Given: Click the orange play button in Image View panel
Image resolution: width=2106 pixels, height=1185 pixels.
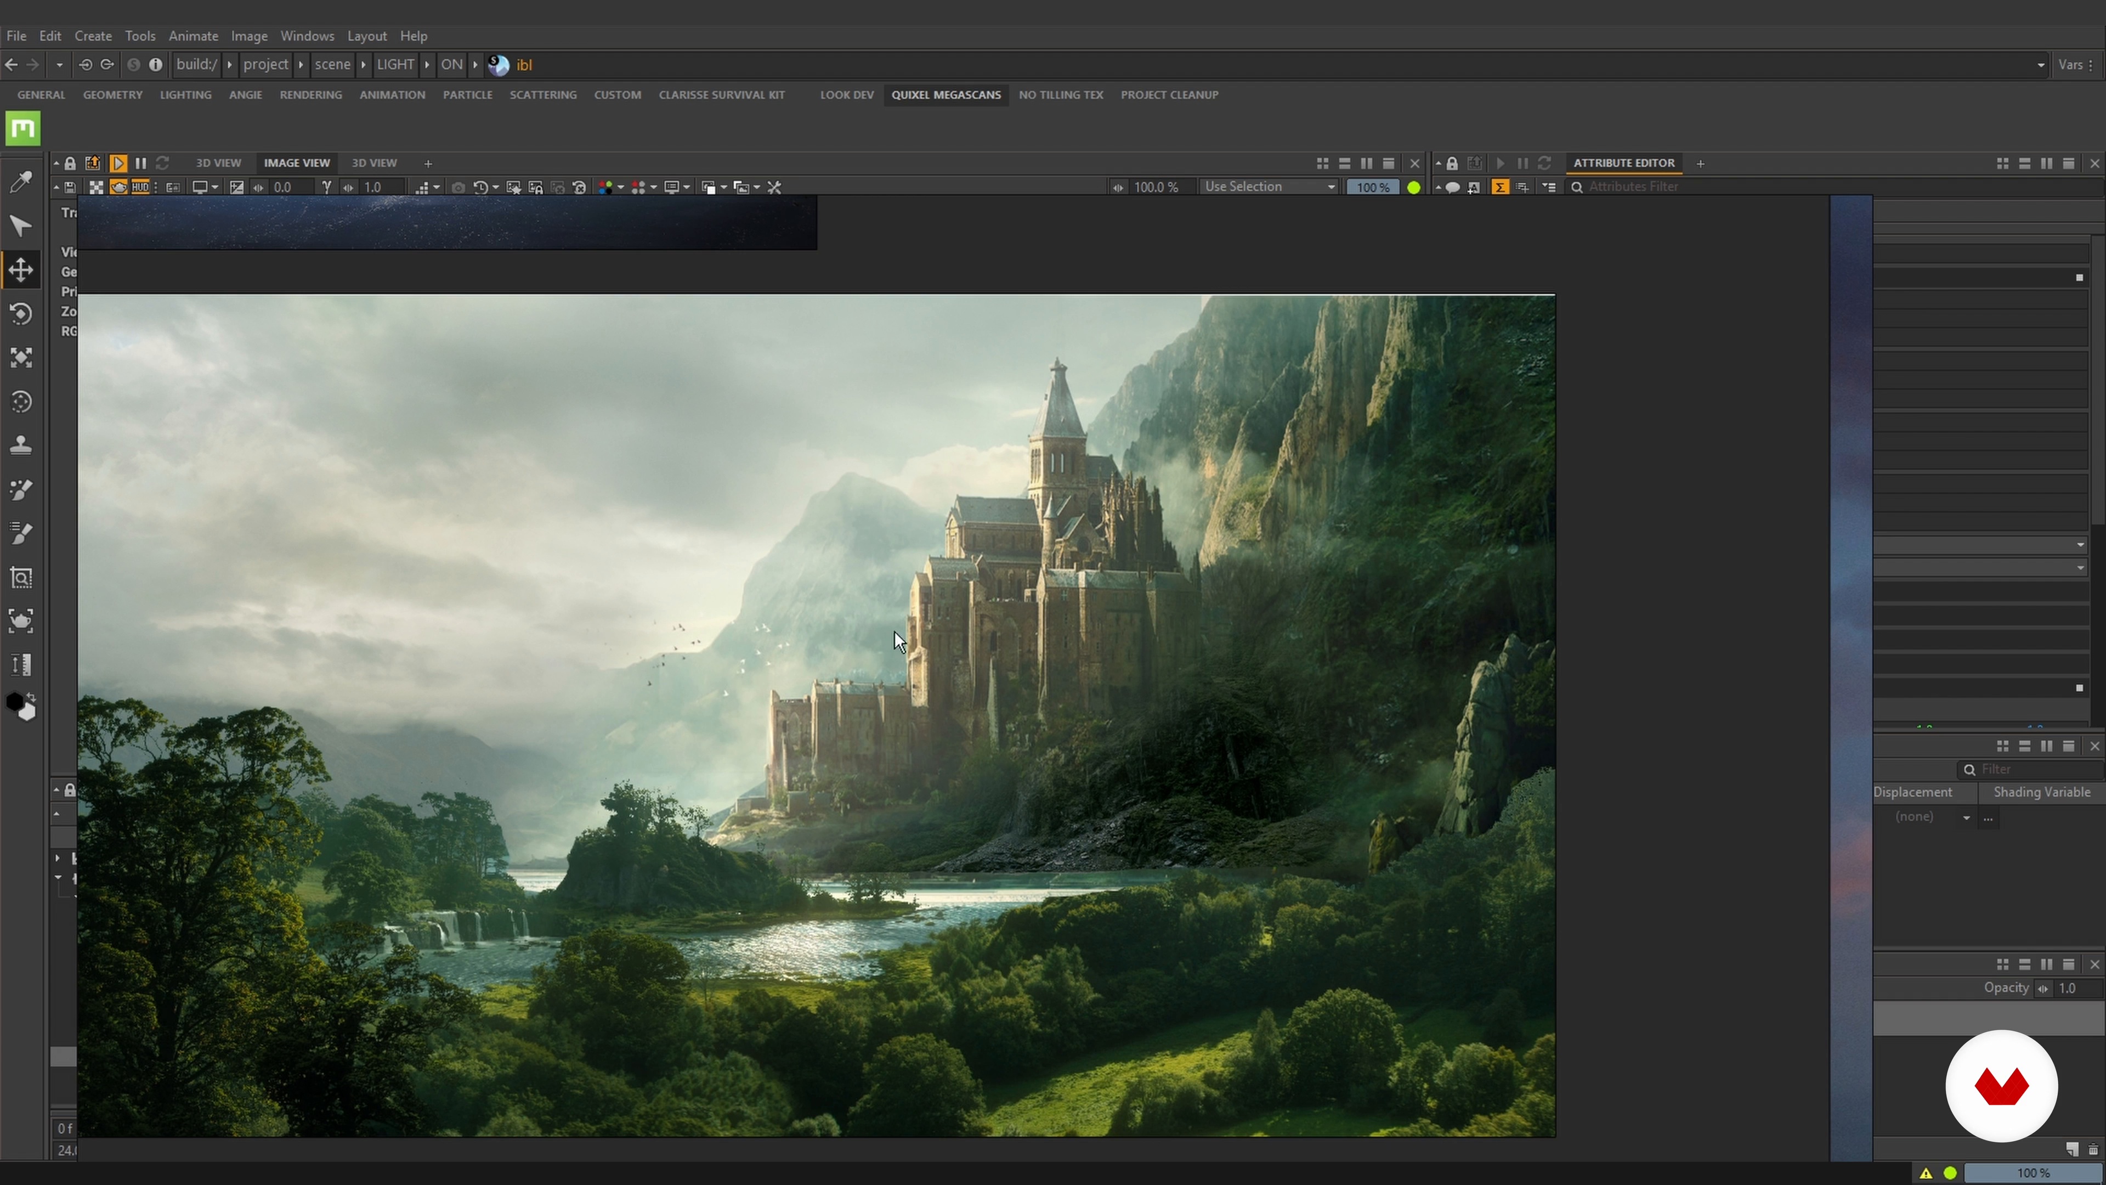Looking at the screenshot, I should point(118,163).
